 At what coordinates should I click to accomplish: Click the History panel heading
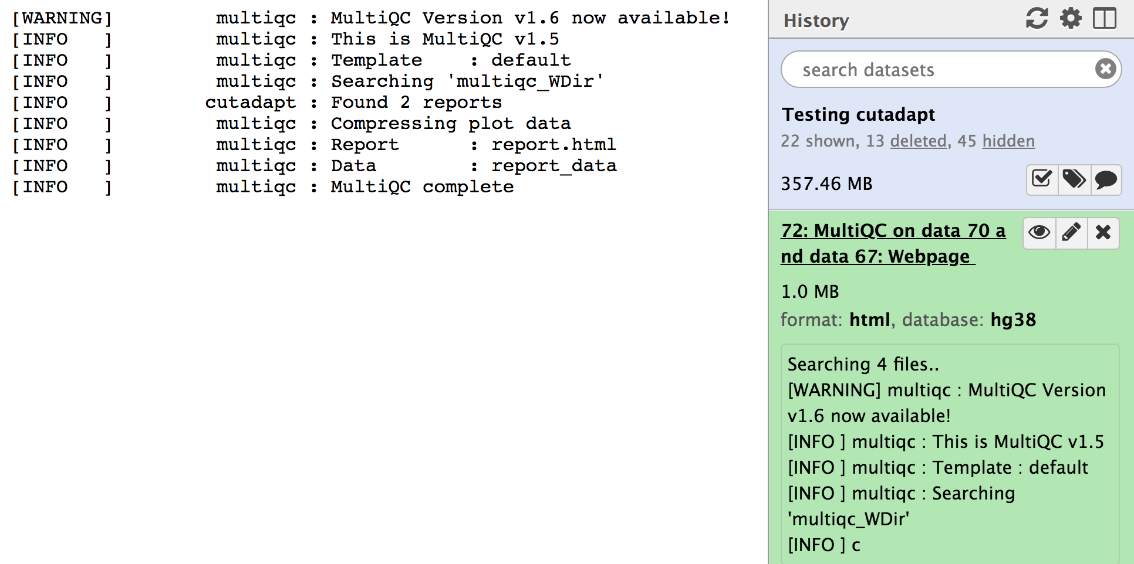point(816,21)
